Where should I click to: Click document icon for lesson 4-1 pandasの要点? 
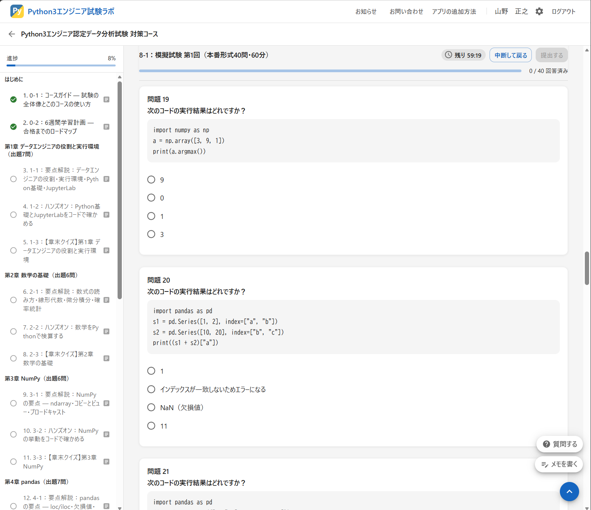click(107, 506)
